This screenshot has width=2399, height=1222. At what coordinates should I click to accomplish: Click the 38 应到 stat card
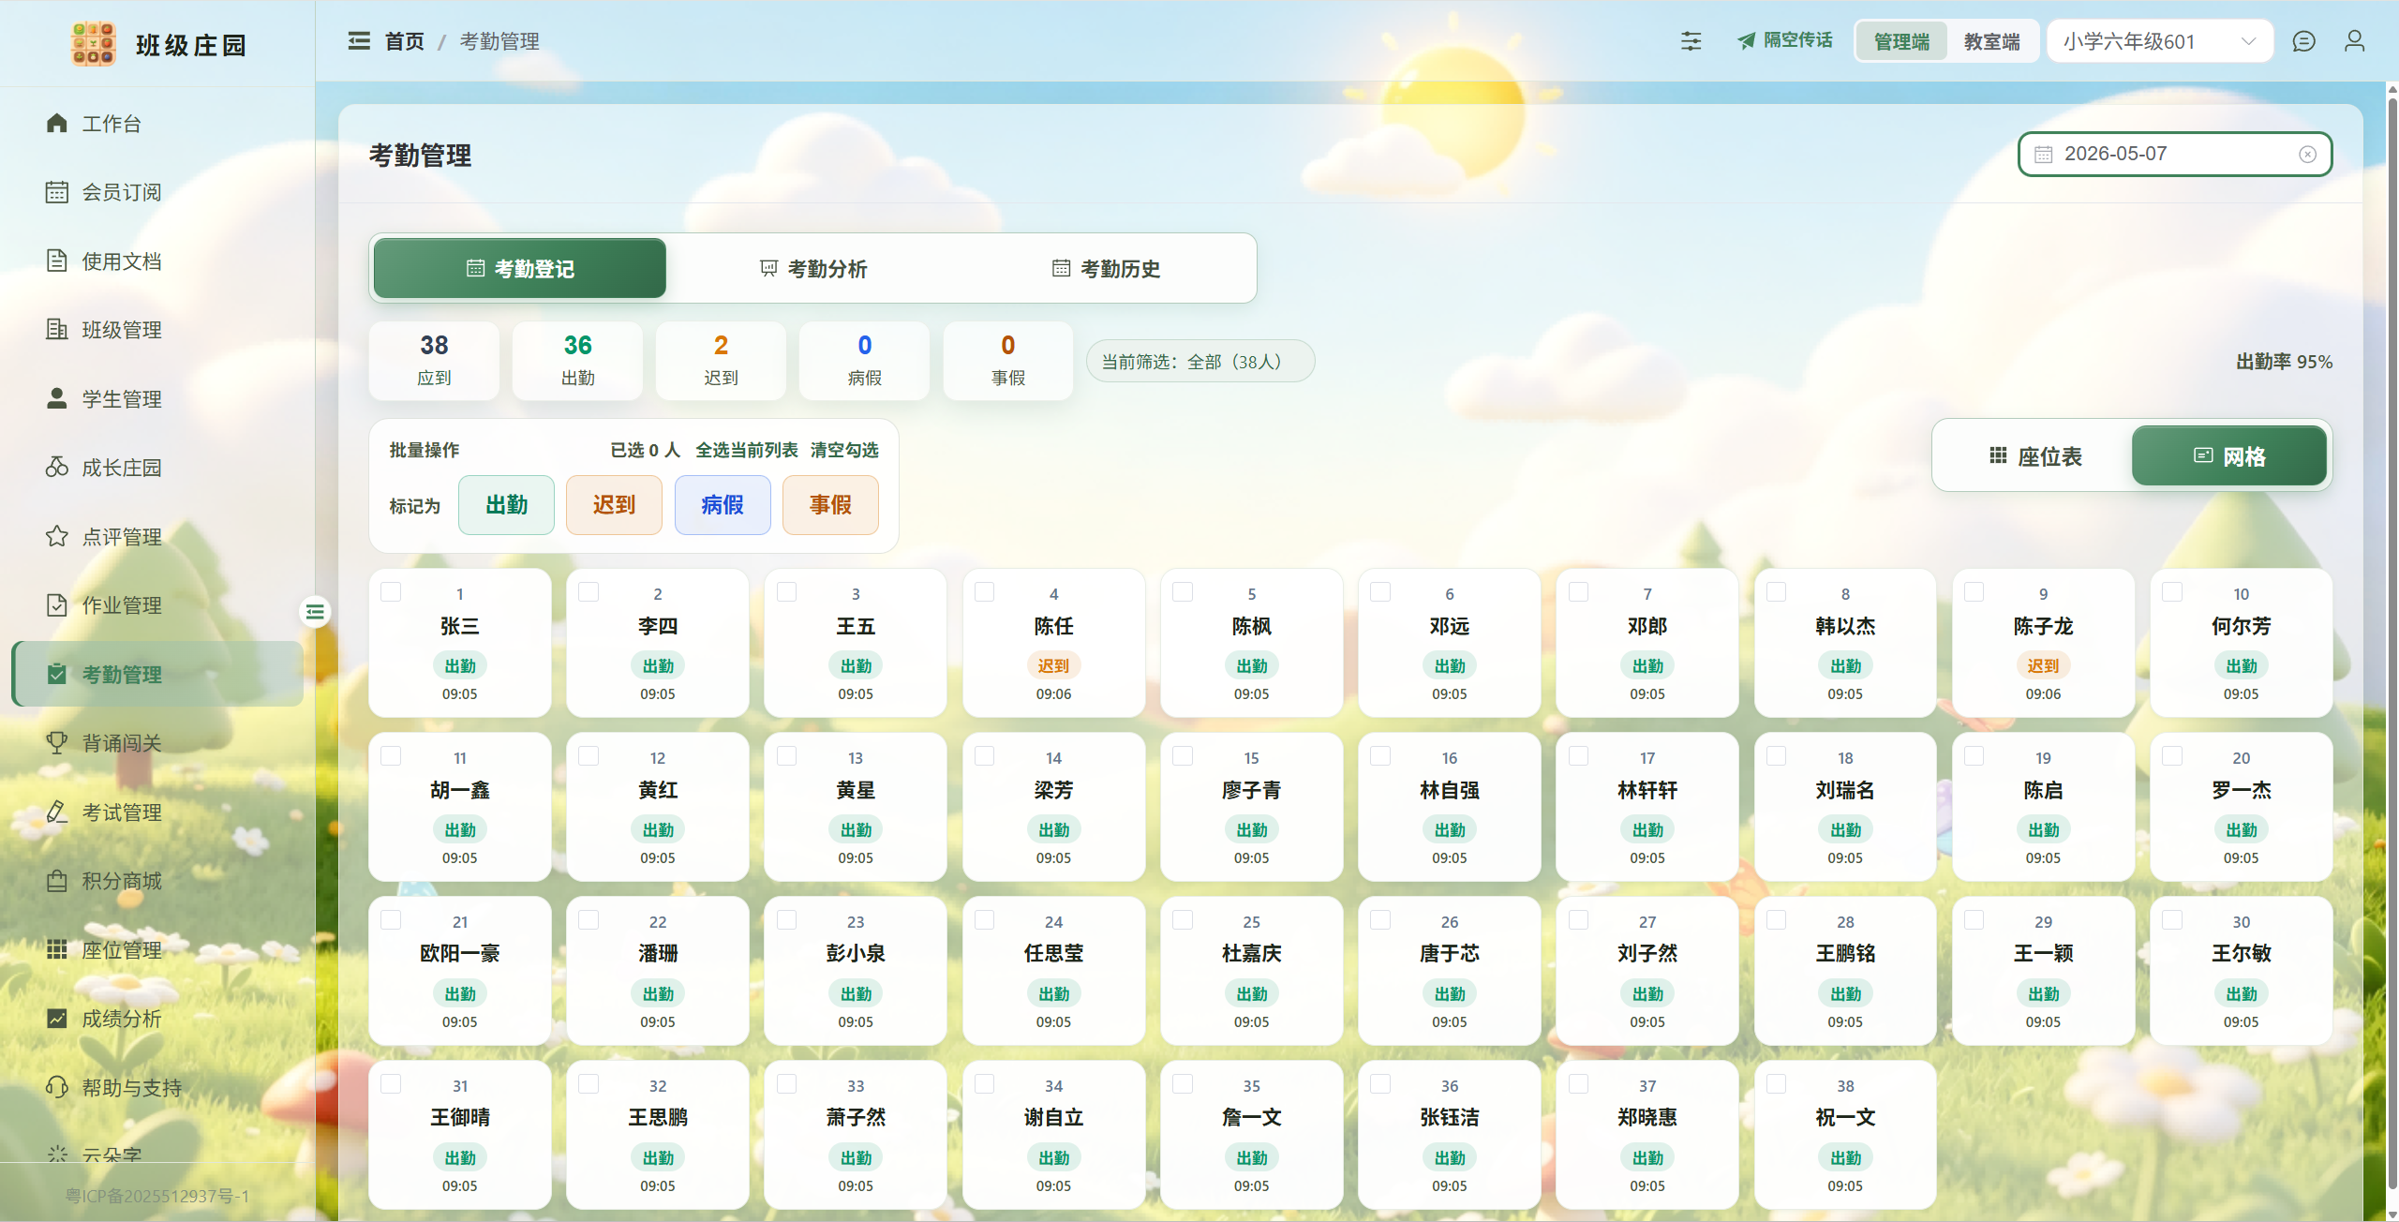(x=434, y=361)
